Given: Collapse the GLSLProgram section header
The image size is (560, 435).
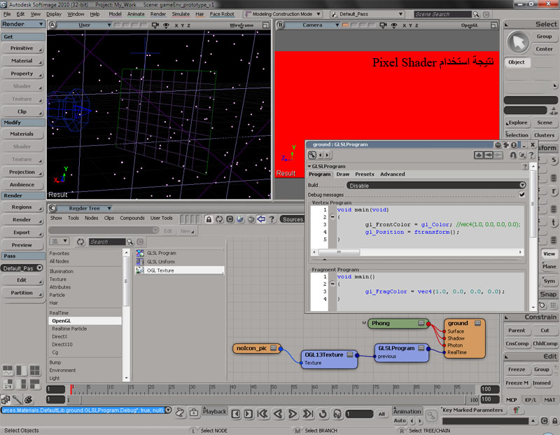Looking at the screenshot, I should [310, 167].
